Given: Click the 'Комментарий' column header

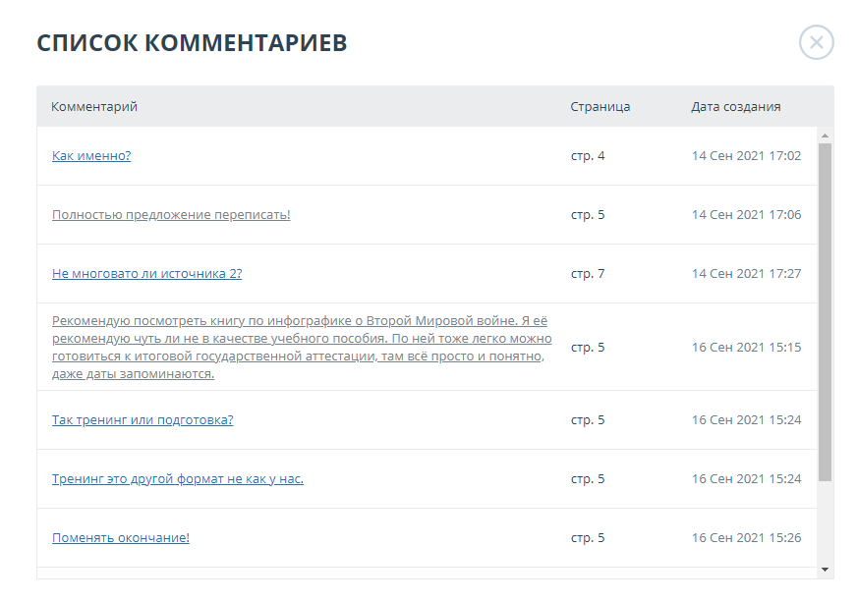Looking at the screenshot, I should click(94, 107).
